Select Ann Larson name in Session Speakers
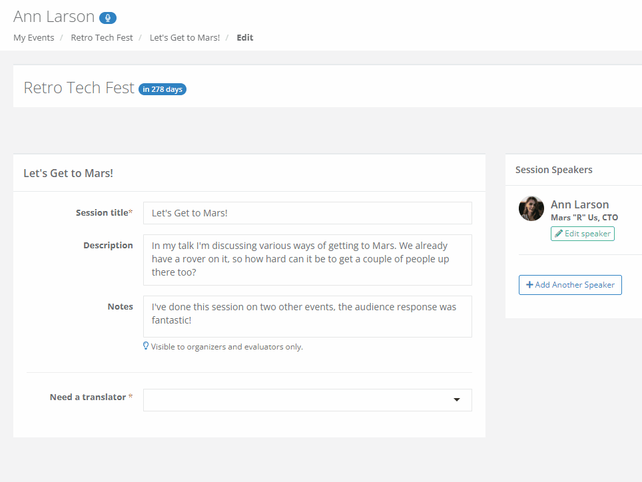 coord(579,204)
